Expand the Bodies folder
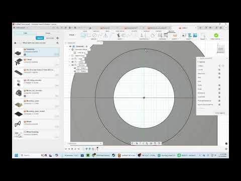Image resolution: width=241 pixels, height=181 pixels. click(70, 62)
